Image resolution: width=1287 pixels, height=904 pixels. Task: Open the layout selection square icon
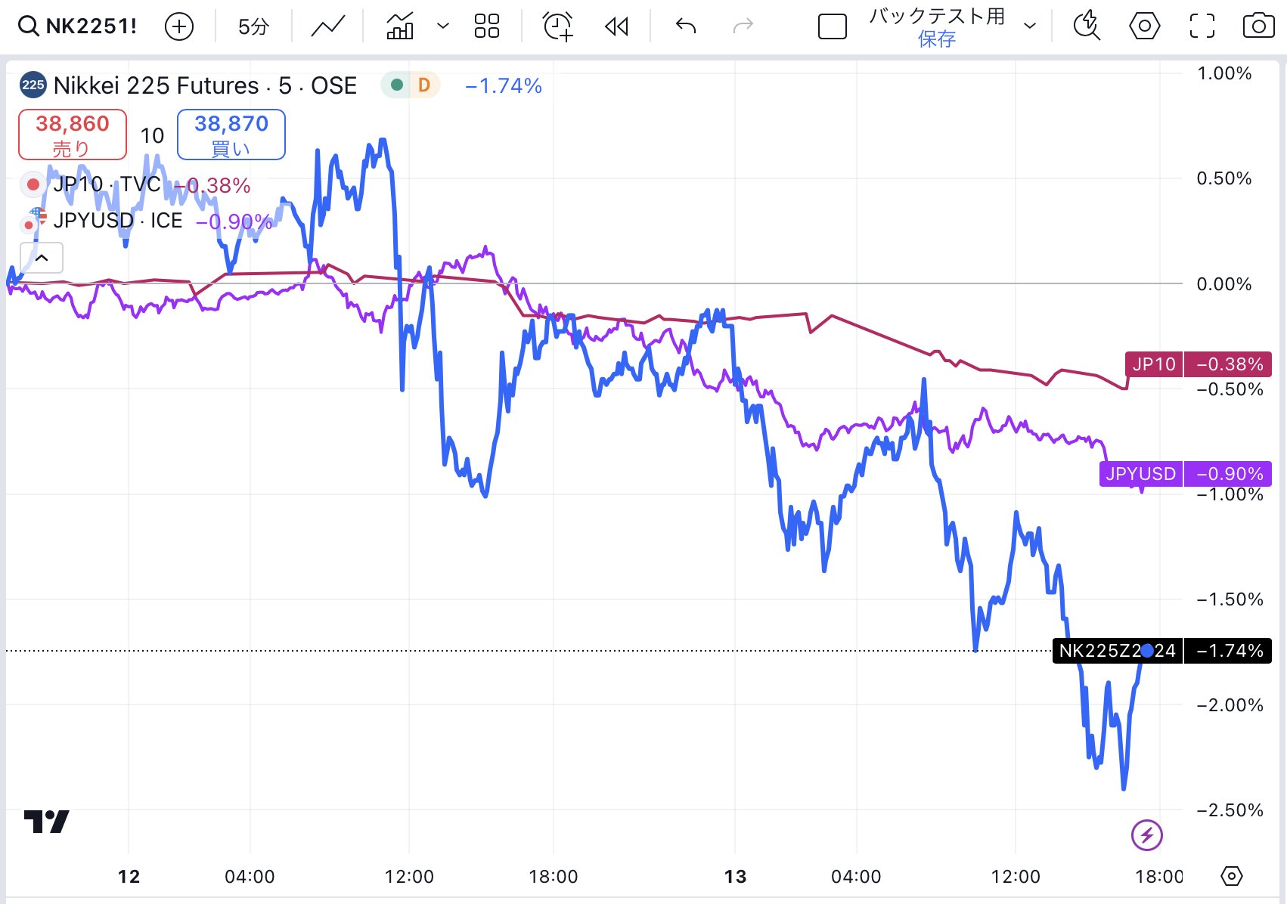[x=833, y=27]
